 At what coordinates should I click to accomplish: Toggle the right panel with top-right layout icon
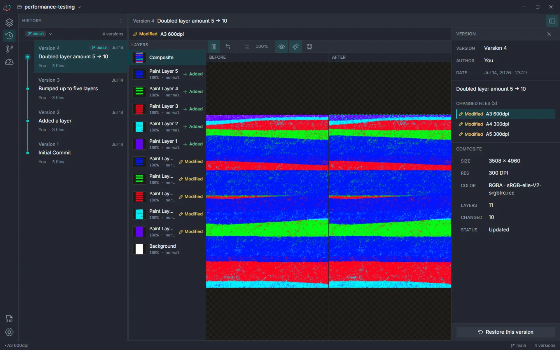[x=552, y=21]
